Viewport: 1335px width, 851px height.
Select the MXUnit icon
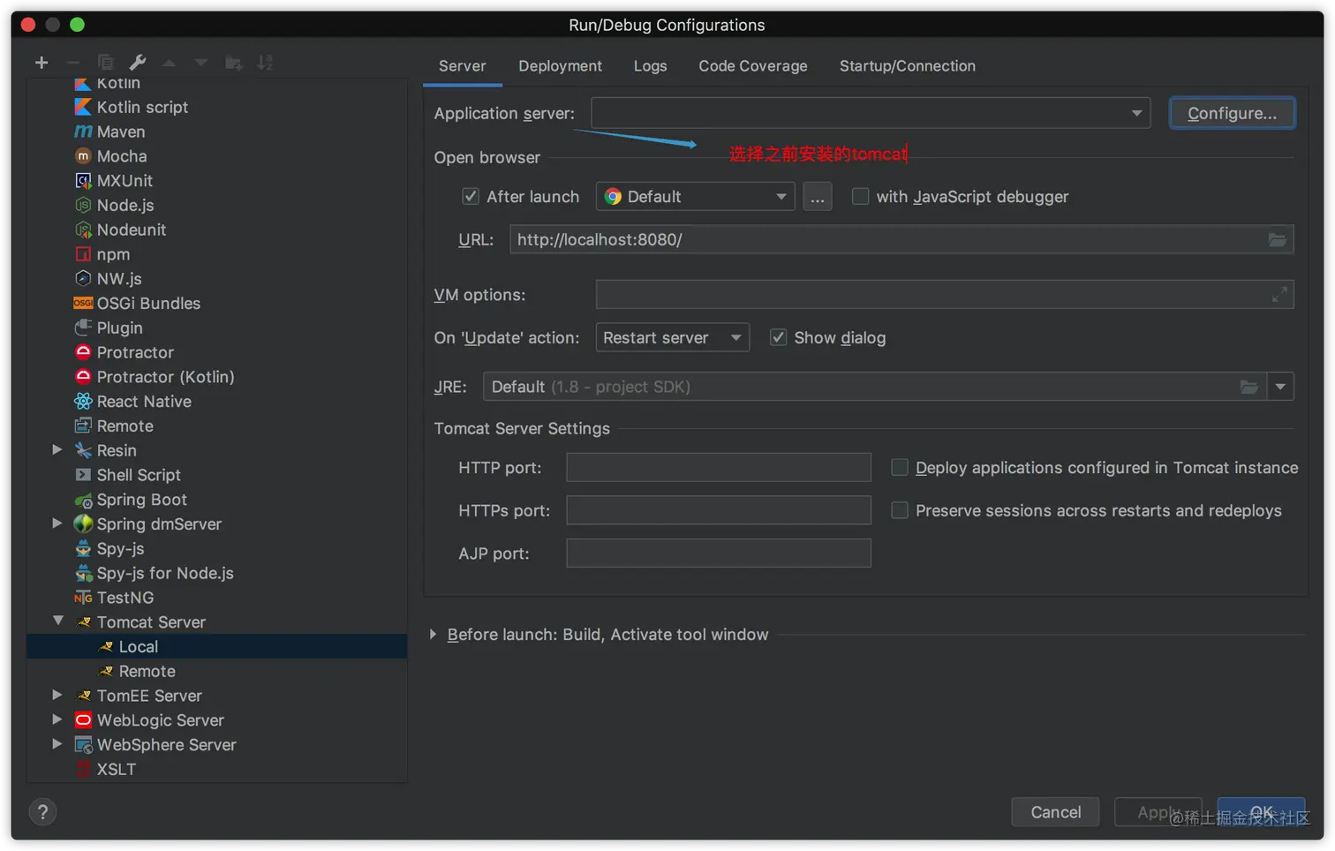(83, 181)
